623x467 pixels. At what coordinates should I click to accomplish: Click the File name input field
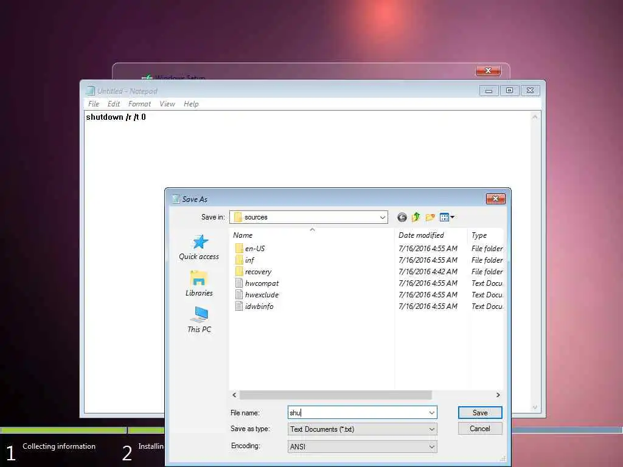362,413
